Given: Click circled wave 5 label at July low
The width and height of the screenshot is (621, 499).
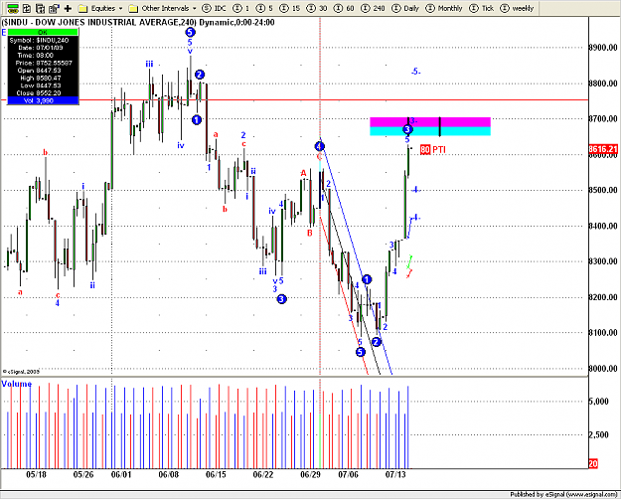Looking at the screenshot, I should (x=360, y=352).
